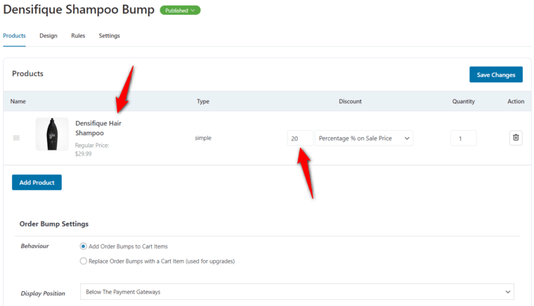This screenshot has width=534, height=306.
Task: Open the Display Position dropdown
Action: tap(297, 292)
